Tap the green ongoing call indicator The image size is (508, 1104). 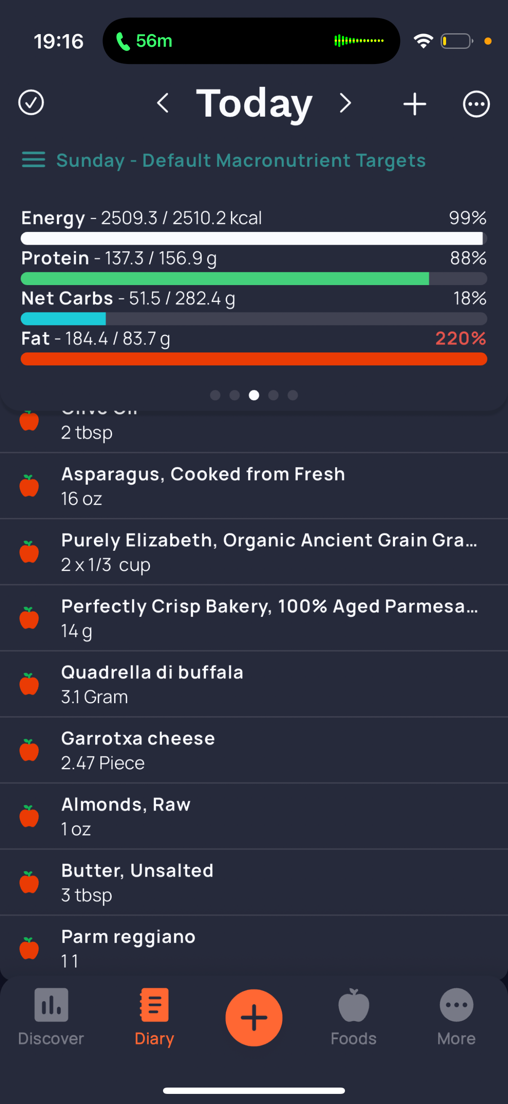[x=144, y=41]
